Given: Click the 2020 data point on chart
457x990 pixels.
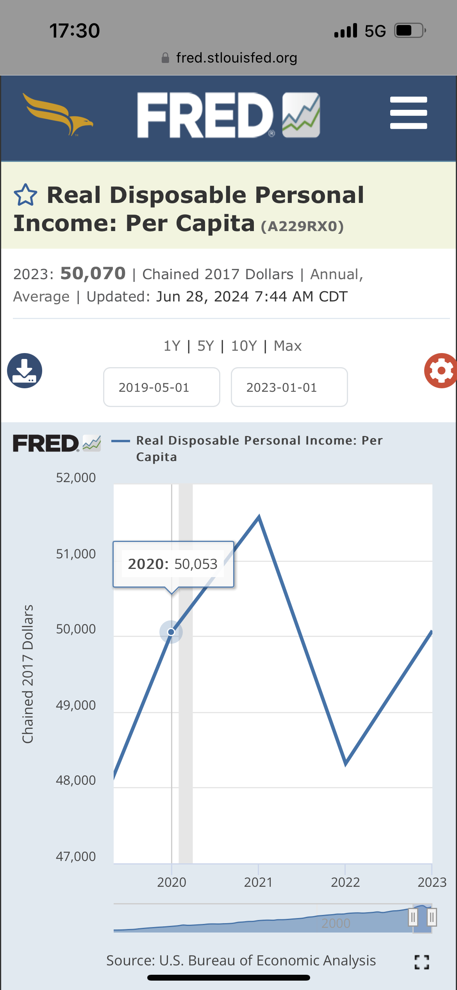Looking at the screenshot, I should click(x=171, y=632).
